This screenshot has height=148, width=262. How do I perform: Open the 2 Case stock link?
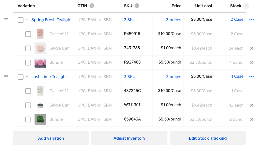click(237, 19)
